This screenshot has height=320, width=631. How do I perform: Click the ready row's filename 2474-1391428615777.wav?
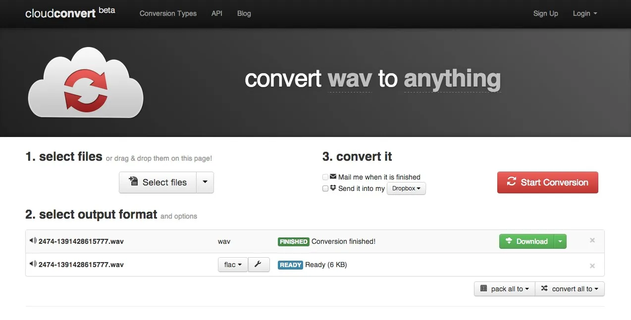coord(81,265)
